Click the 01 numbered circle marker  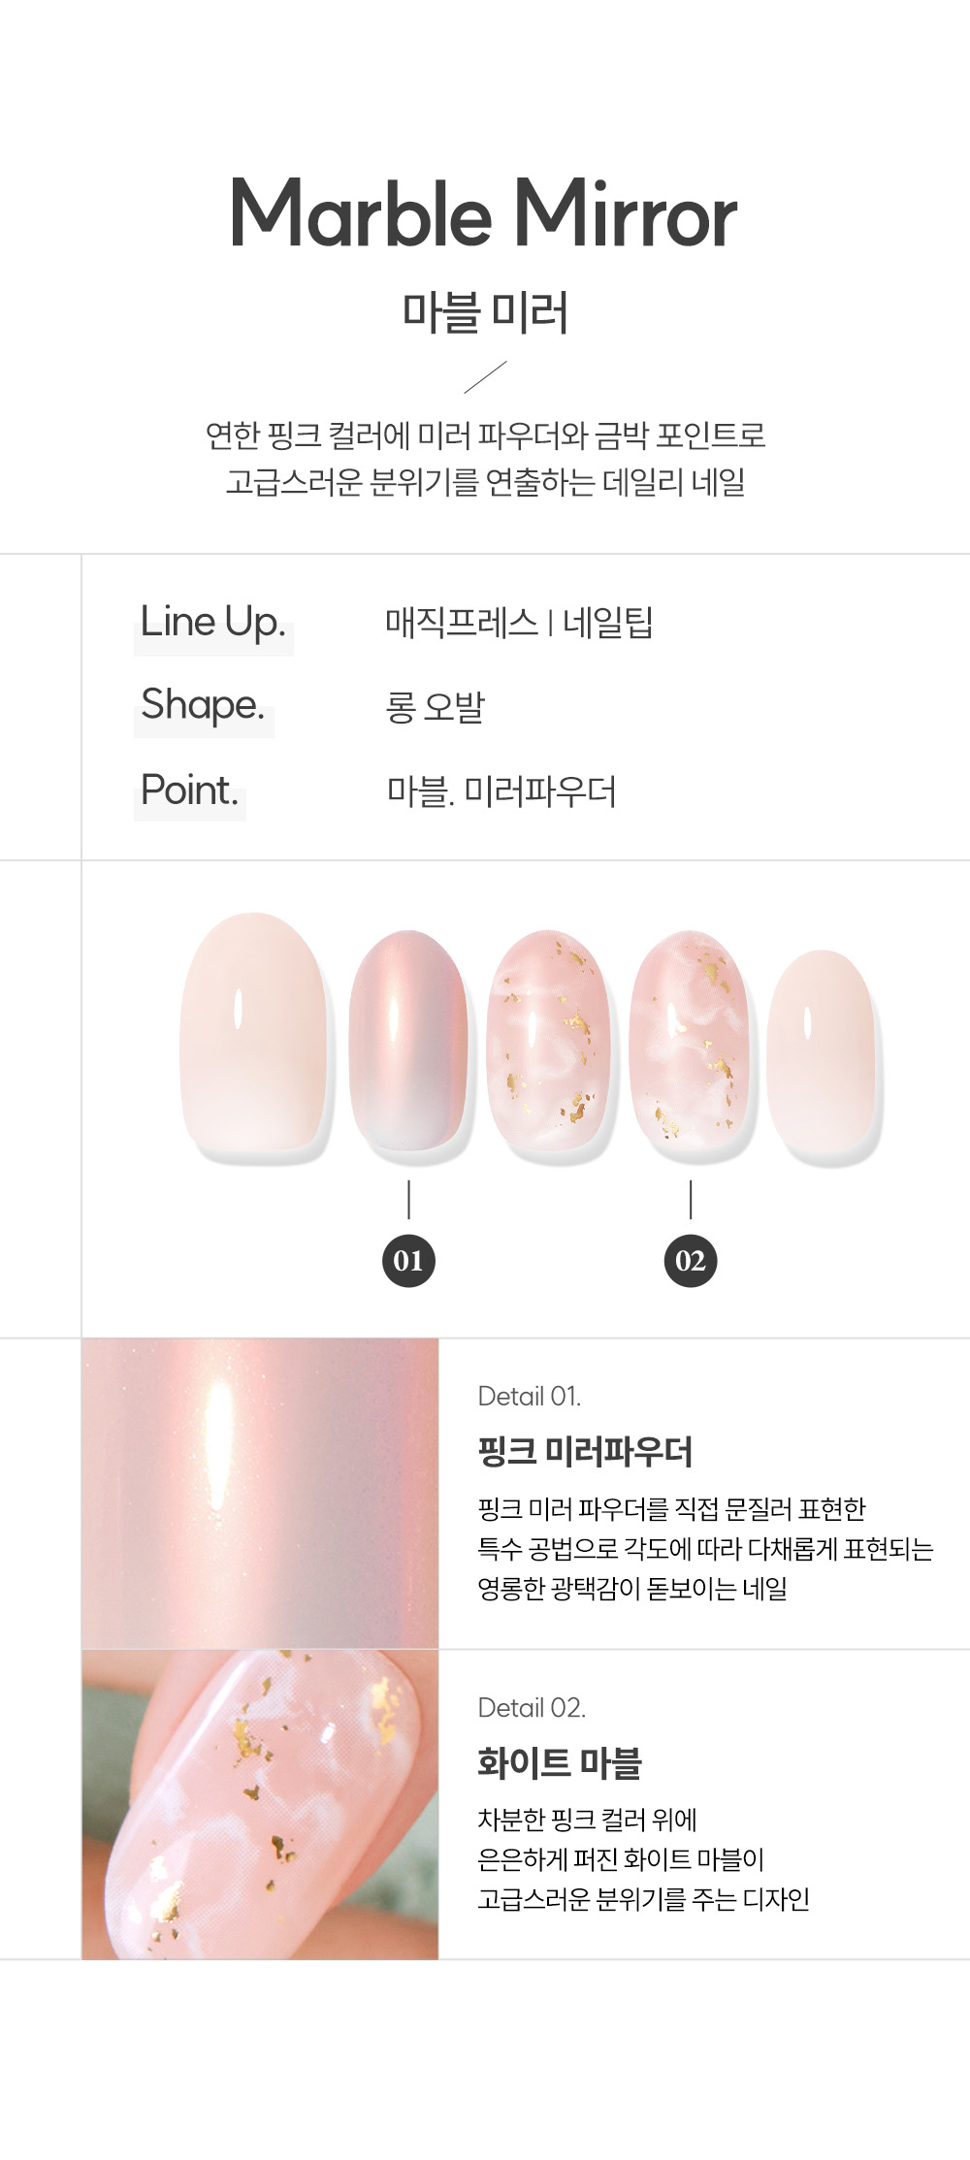pyautogui.click(x=408, y=1260)
